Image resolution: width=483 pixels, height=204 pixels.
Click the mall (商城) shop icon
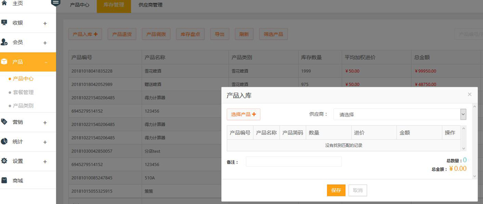pos(4,181)
